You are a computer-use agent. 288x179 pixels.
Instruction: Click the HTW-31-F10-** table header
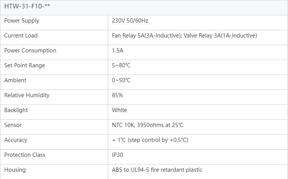click(x=27, y=7)
